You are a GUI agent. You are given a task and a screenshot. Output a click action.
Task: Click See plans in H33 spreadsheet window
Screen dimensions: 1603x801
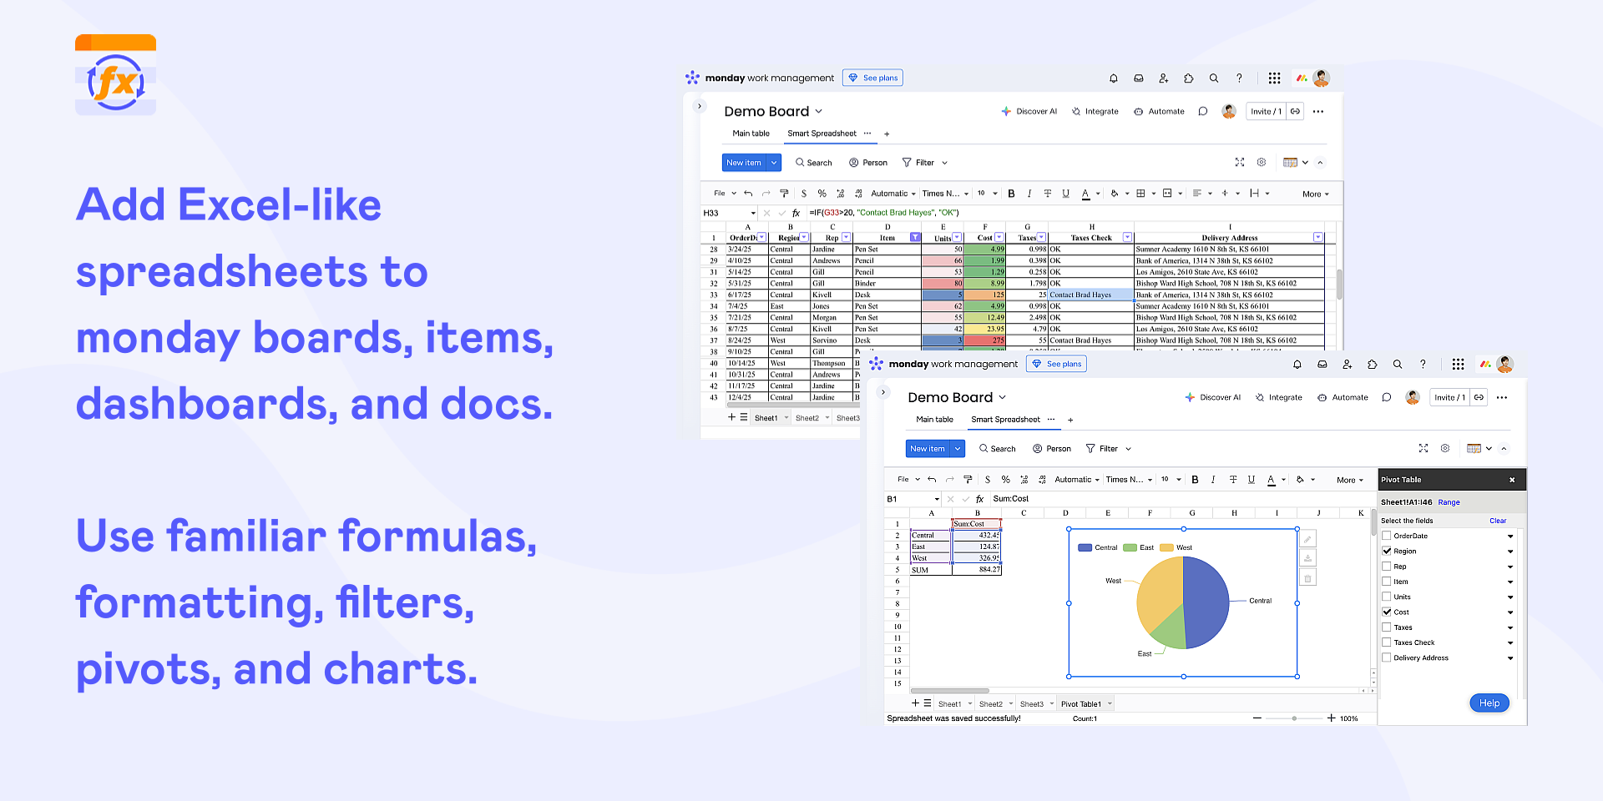[x=872, y=78]
